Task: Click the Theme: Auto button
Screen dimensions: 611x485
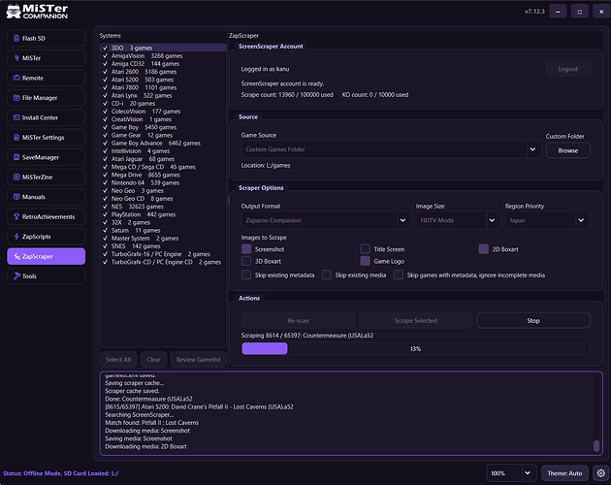Action: click(x=564, y=473)
